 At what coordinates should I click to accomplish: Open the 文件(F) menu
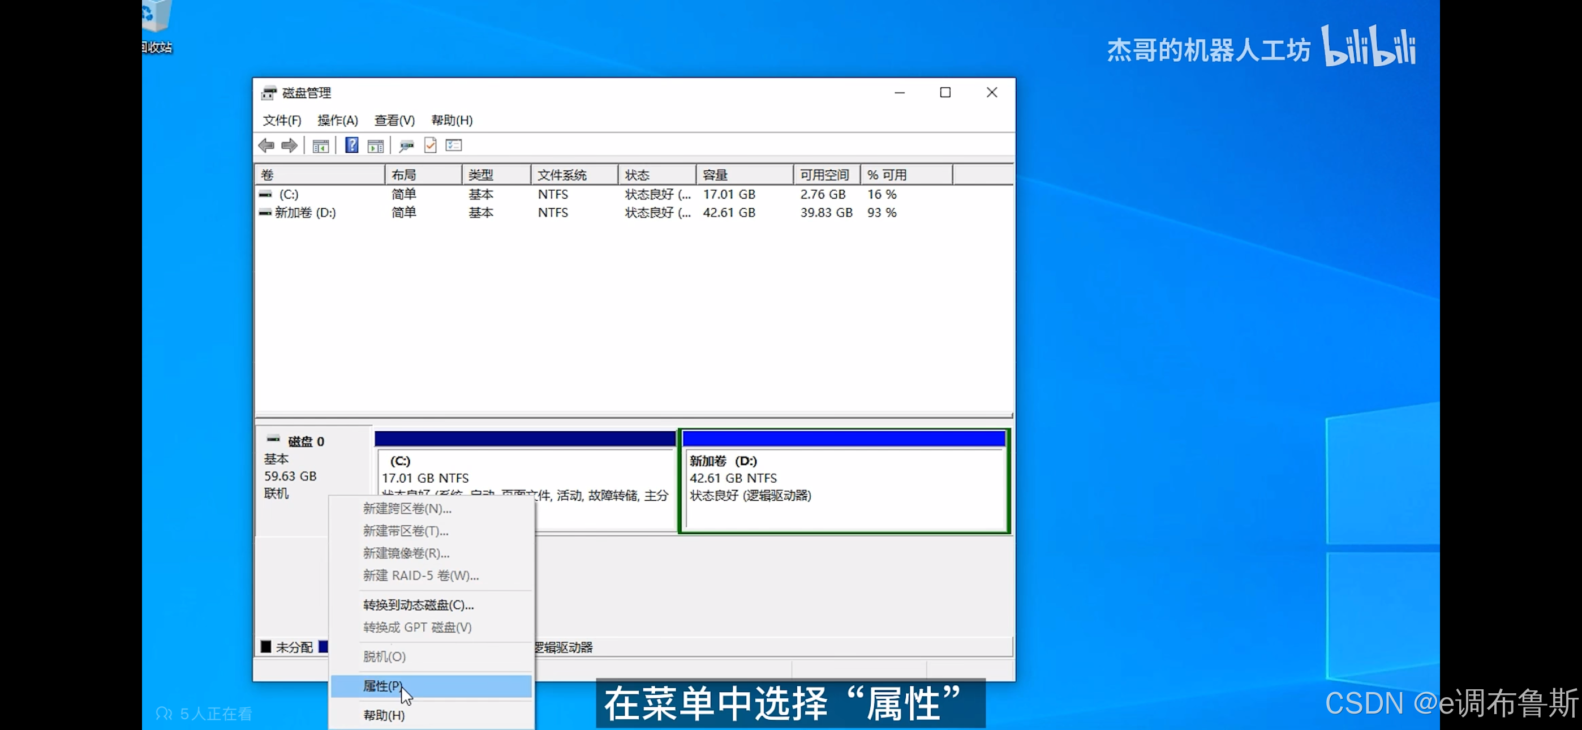[282, 121]
